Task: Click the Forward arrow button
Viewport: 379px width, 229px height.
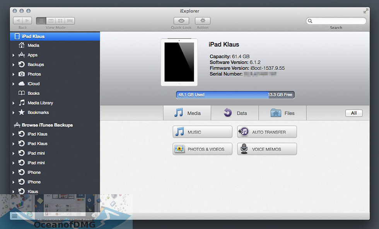Action: (27, 21)
